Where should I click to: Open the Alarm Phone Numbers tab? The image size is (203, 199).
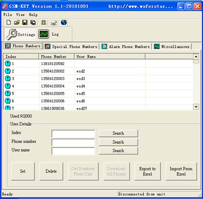click(x=125, y=47)
